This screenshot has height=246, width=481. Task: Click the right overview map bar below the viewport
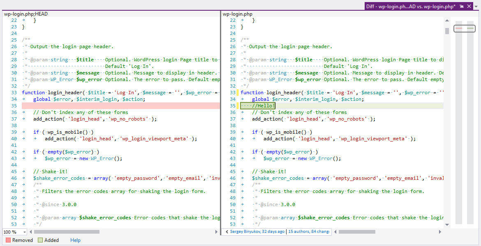[470, 128]
